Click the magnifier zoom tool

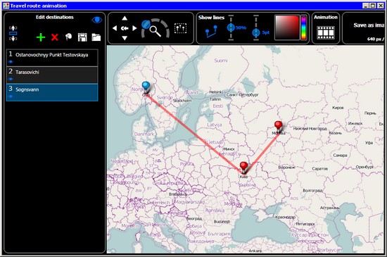[x=156, y=31]
